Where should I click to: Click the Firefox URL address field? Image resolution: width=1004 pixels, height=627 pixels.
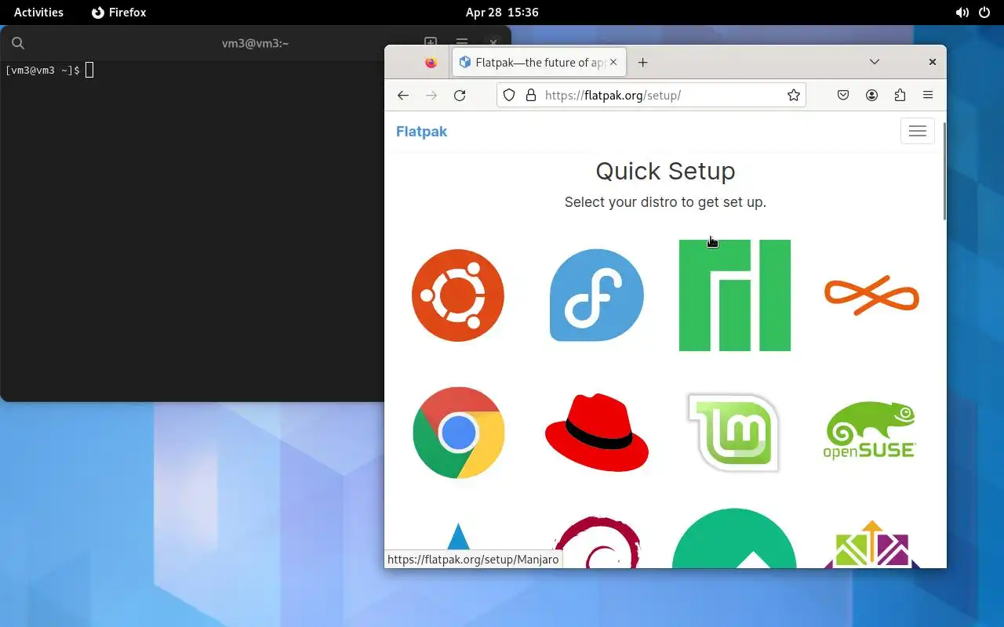pos(651,95)
